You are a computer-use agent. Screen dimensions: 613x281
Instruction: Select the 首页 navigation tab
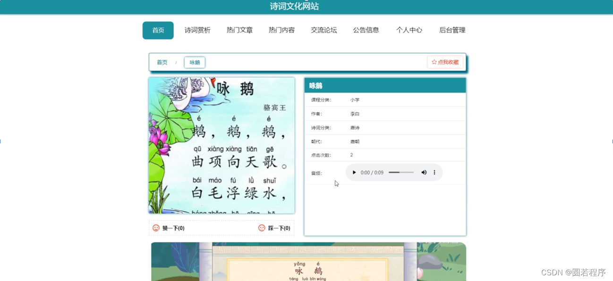coord(158,30)
